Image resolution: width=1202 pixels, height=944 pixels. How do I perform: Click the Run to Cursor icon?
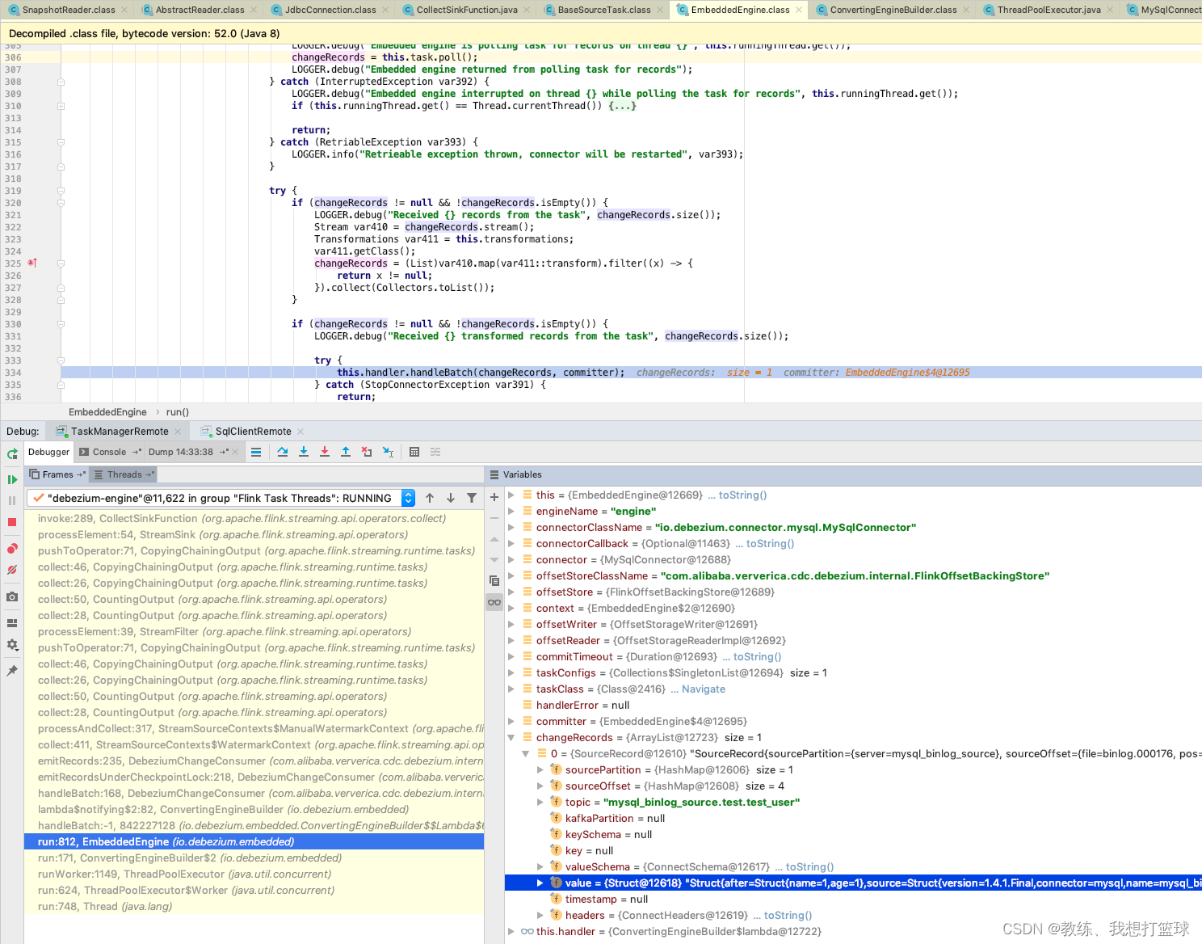coord(388,452)
